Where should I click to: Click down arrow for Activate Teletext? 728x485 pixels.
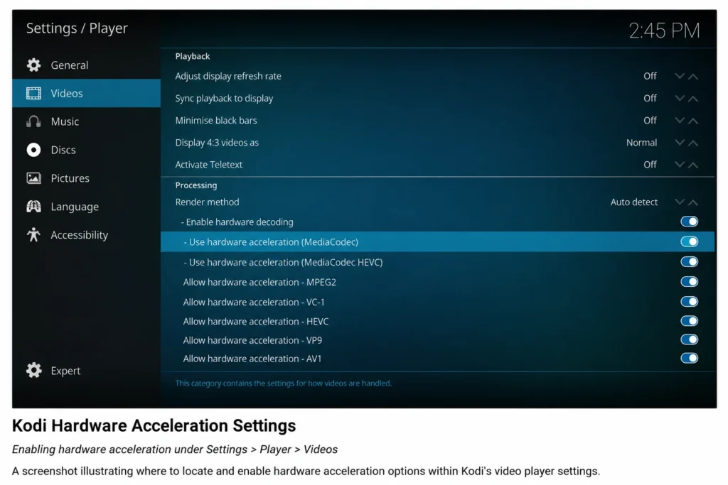[x=680, y=165]
